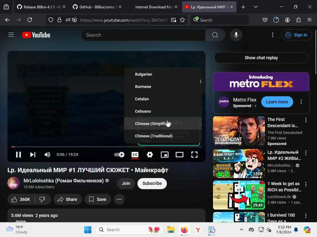Click the Share button
This screenshot has width=317, height=237.
[67, 199]
